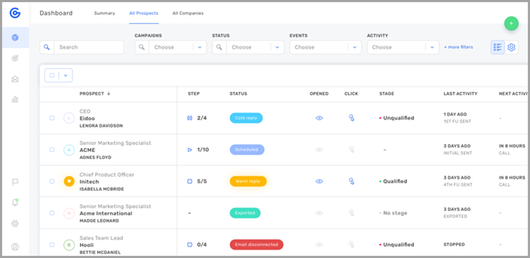Open notifications bell icon
The width and height of the screenshot is (530, 258).
click(x=15, y=202)
